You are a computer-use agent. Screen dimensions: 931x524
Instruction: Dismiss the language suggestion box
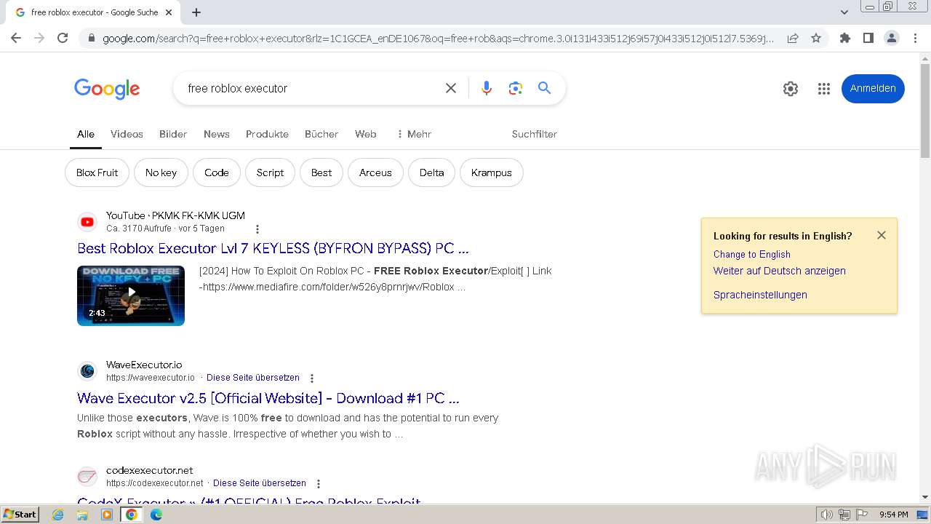[882, 235]
